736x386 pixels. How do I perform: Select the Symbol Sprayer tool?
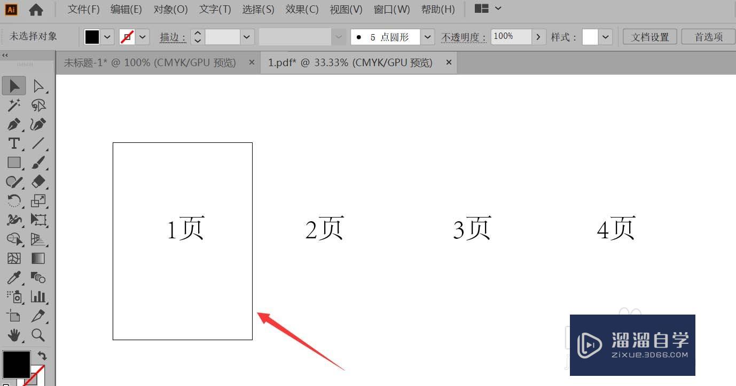[x=14, y=296]
